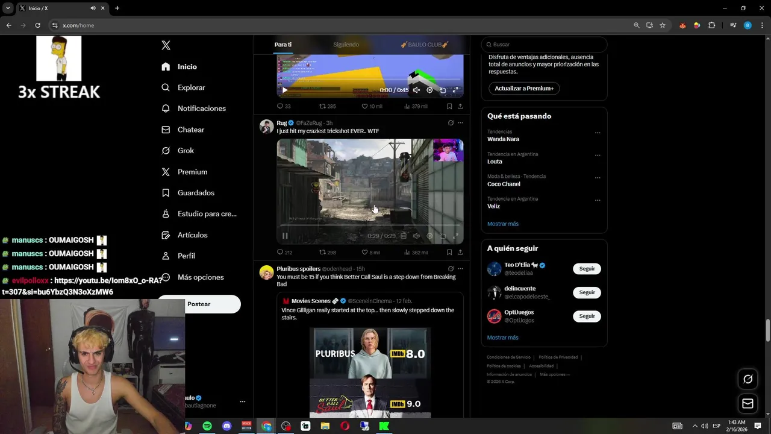Click the Buscar search field

click(x=544, y=45)
